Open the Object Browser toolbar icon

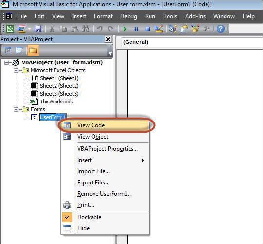click(195, 29)
